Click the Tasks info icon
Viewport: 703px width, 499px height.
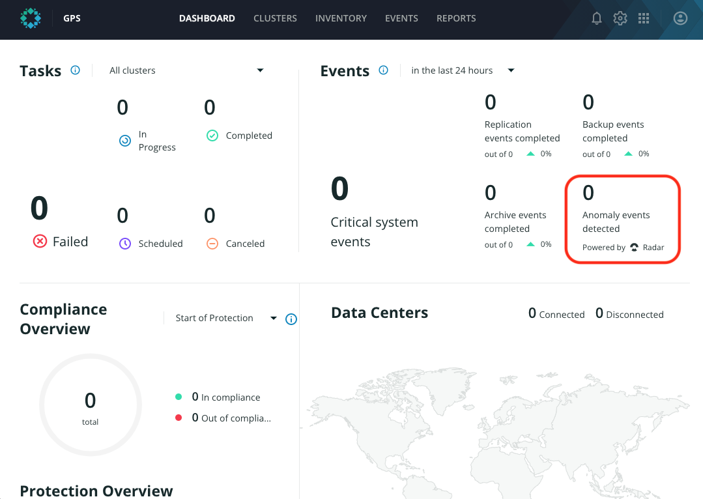click(x=76, y=70)
